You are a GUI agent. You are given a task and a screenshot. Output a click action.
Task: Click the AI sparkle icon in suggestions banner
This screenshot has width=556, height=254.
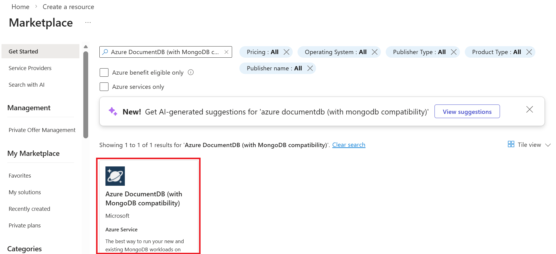point(113,111)
